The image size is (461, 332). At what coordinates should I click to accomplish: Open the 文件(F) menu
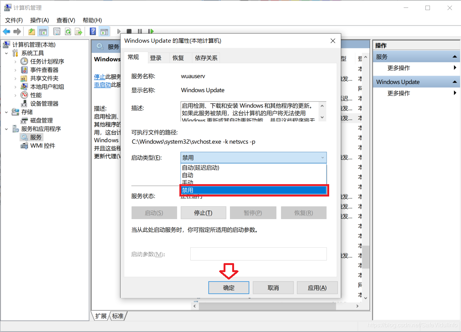(14, 20)
